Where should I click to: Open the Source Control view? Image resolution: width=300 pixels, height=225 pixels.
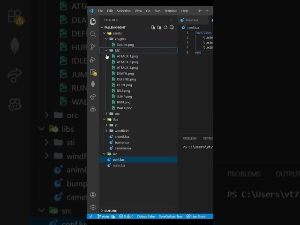click(x=93, y=47)
